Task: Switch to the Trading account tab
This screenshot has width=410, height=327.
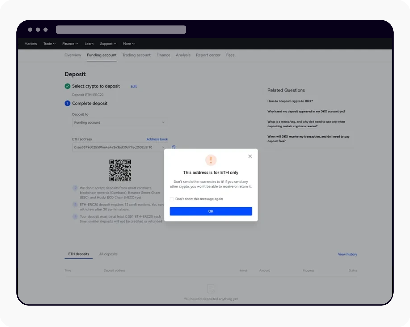Action: point(137,55)
